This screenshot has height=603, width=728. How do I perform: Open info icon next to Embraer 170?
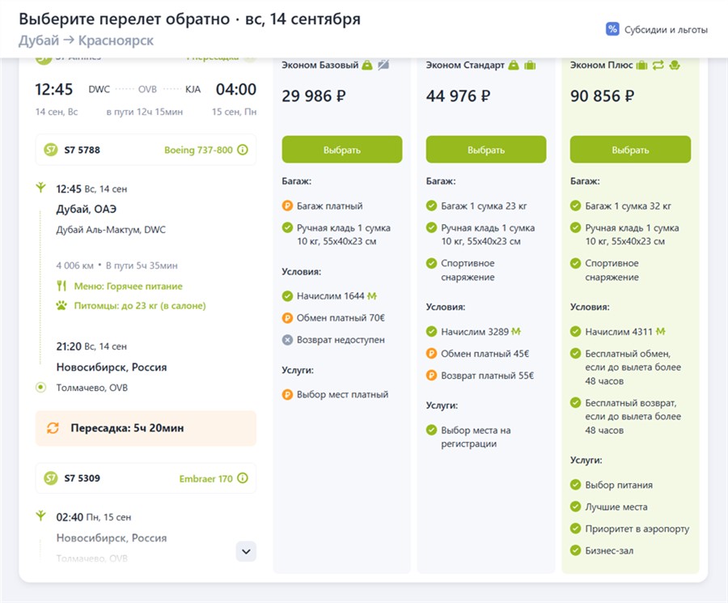242,478
